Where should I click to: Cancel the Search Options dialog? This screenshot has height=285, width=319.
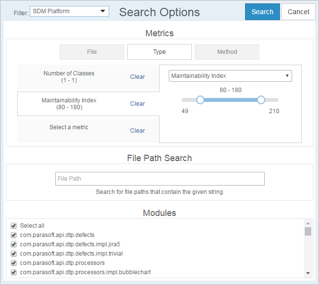coord(298,12)
